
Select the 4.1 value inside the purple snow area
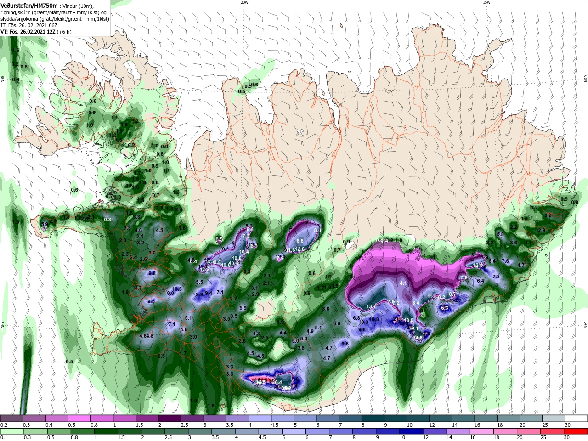[404, 283]
